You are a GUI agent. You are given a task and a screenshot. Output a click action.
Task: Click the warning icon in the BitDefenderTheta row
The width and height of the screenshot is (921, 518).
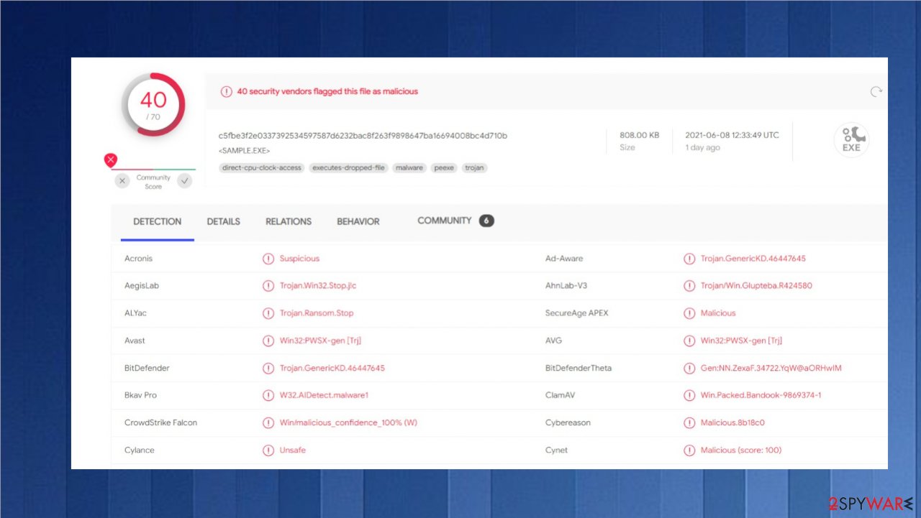689,368
